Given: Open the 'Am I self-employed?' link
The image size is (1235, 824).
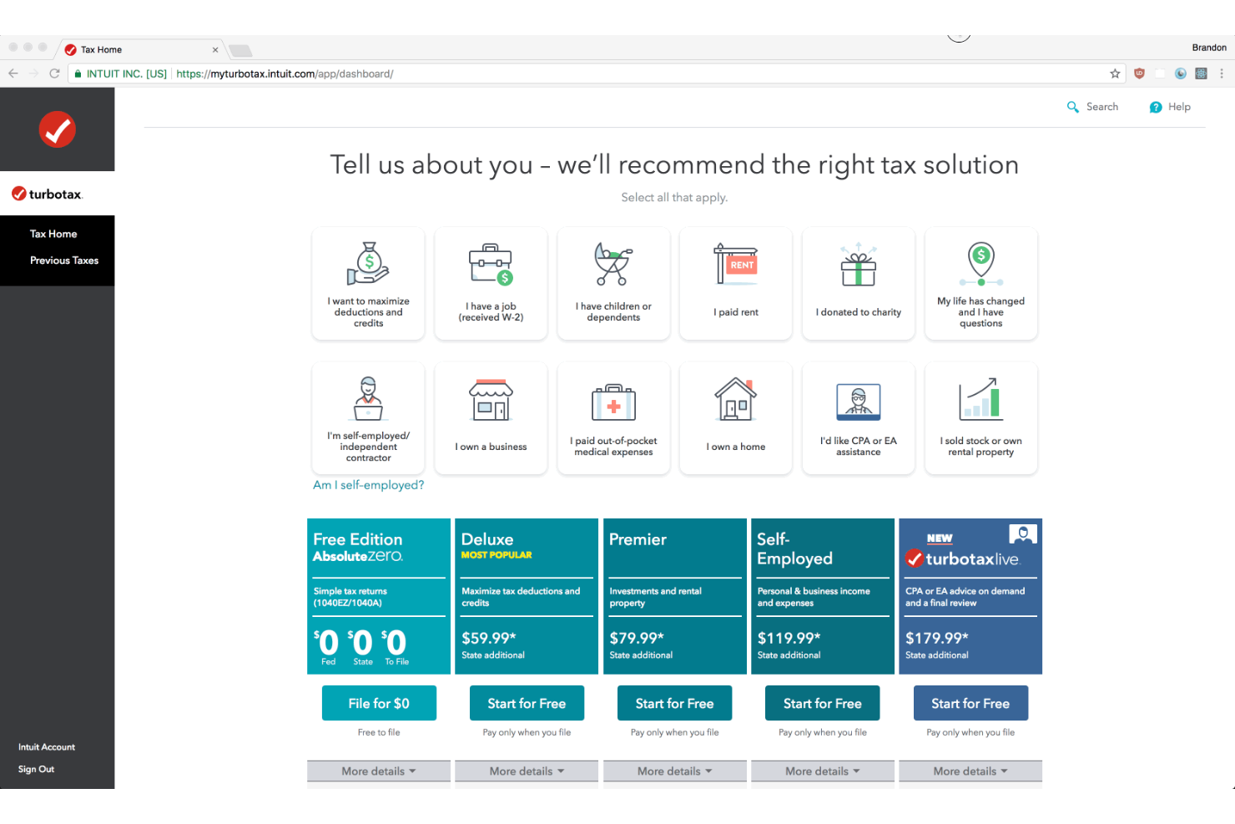Looking at the screenshot, I should (x=368, y=485).
